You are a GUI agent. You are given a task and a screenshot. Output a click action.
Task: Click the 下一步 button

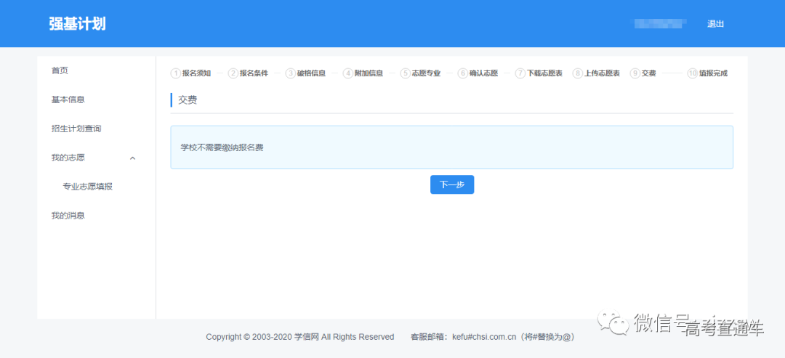click(x=452, y=184)
